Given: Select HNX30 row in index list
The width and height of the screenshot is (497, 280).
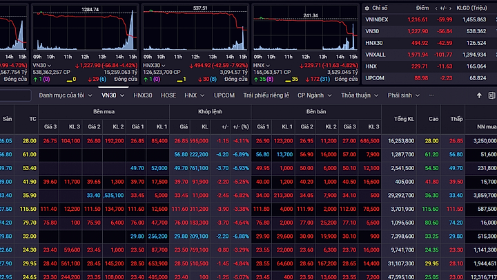Looking at the screenshot, I should (x=429, y=43).
